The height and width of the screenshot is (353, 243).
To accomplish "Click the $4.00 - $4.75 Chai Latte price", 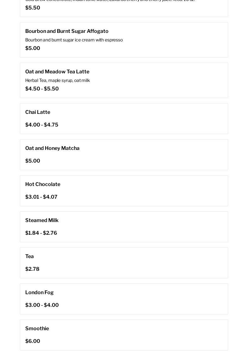I will [42, 125].
